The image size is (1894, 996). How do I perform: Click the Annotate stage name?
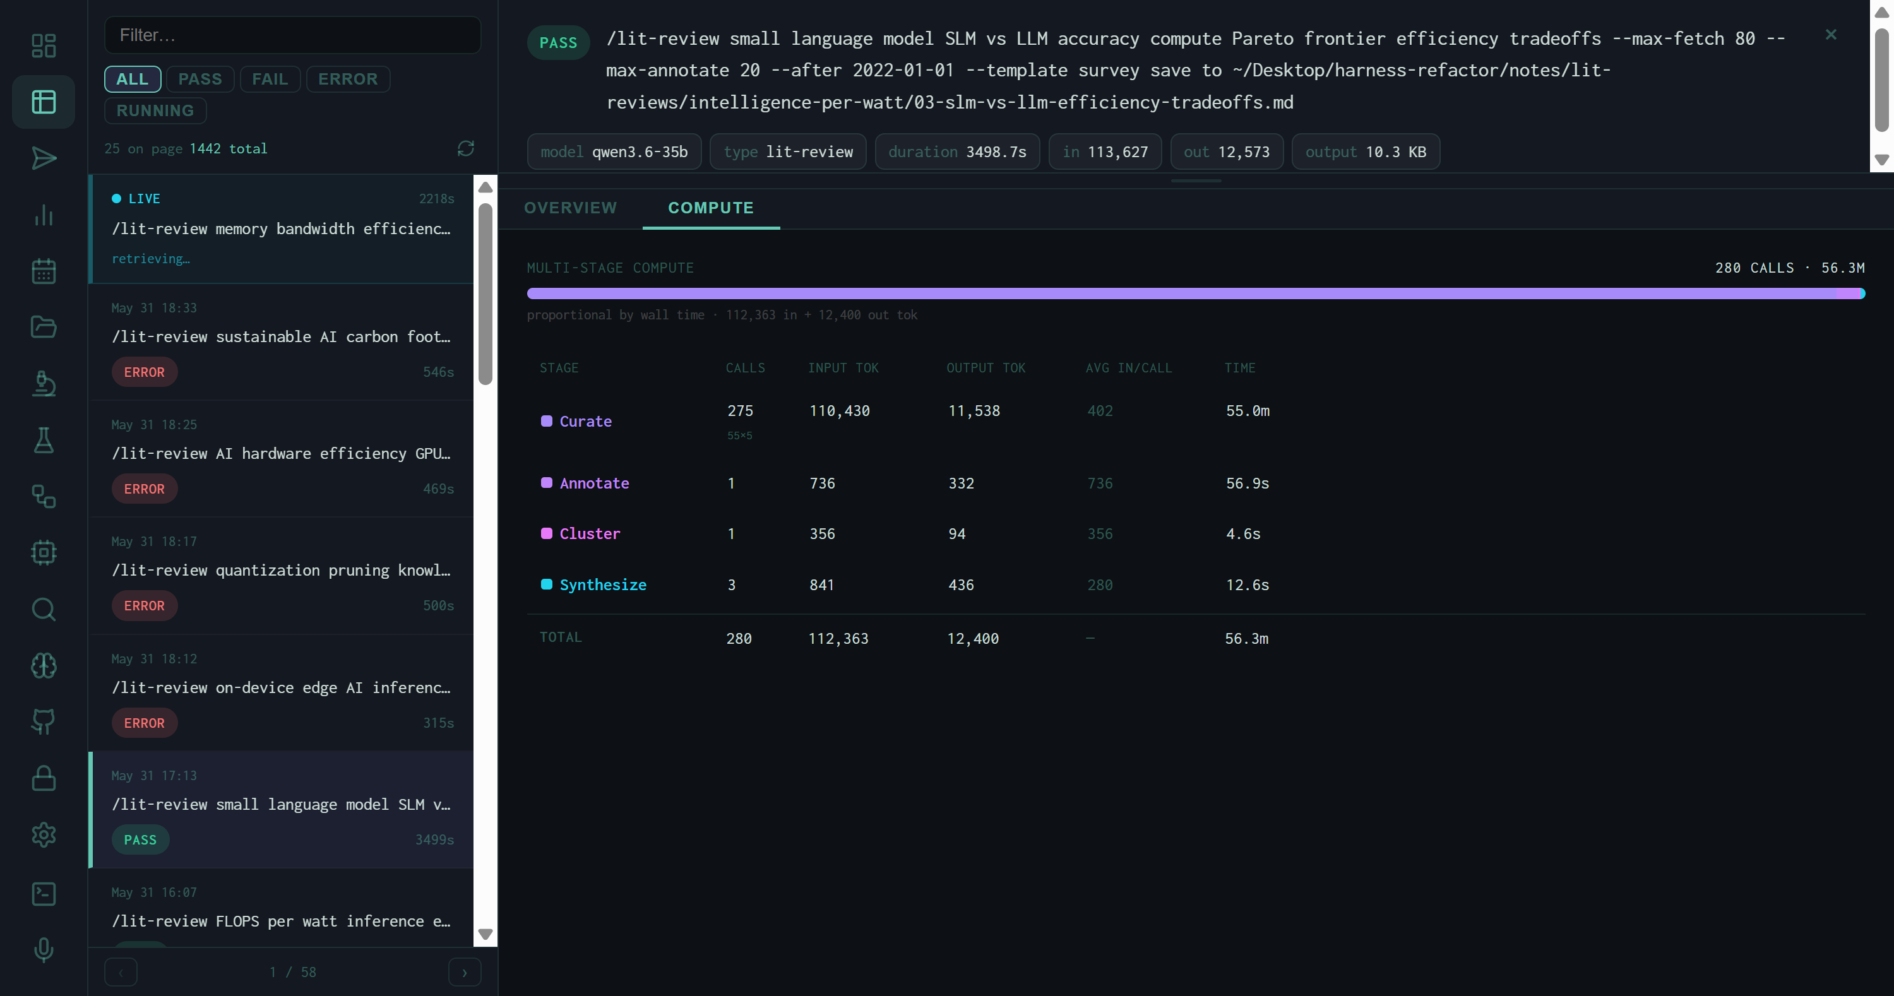point(594,483)
